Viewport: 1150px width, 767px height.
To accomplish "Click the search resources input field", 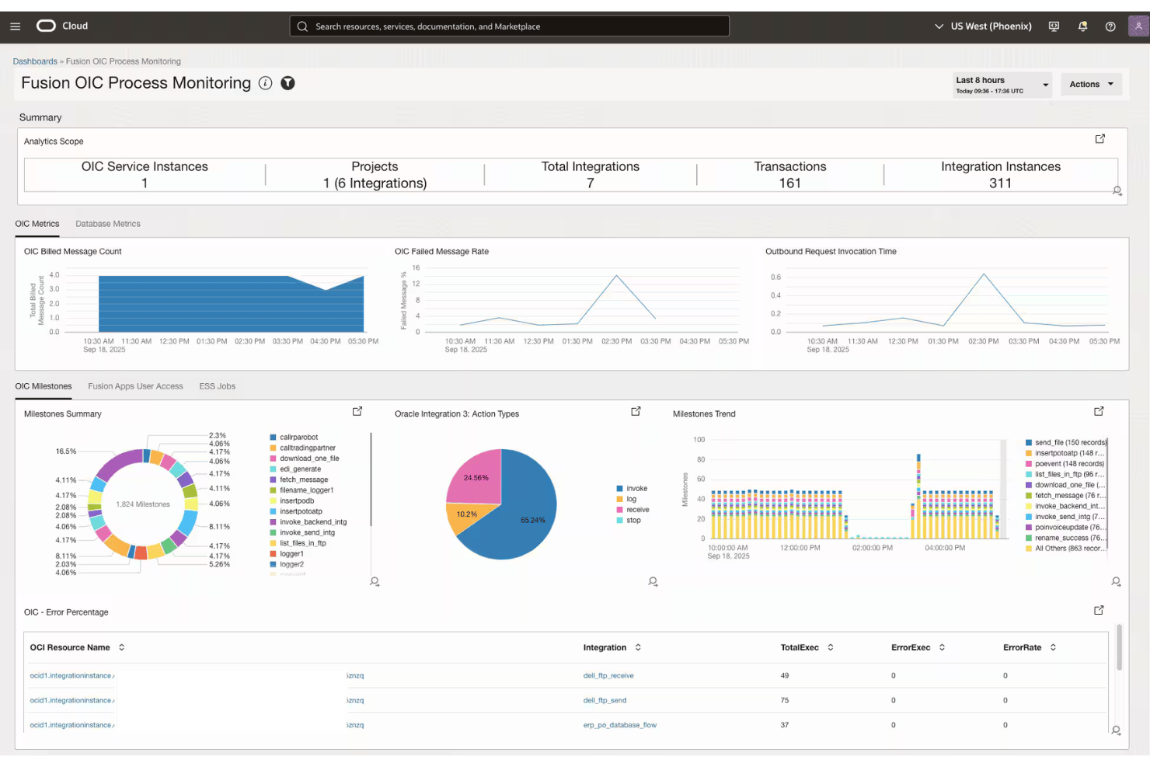I will click(x=509, y=26).
